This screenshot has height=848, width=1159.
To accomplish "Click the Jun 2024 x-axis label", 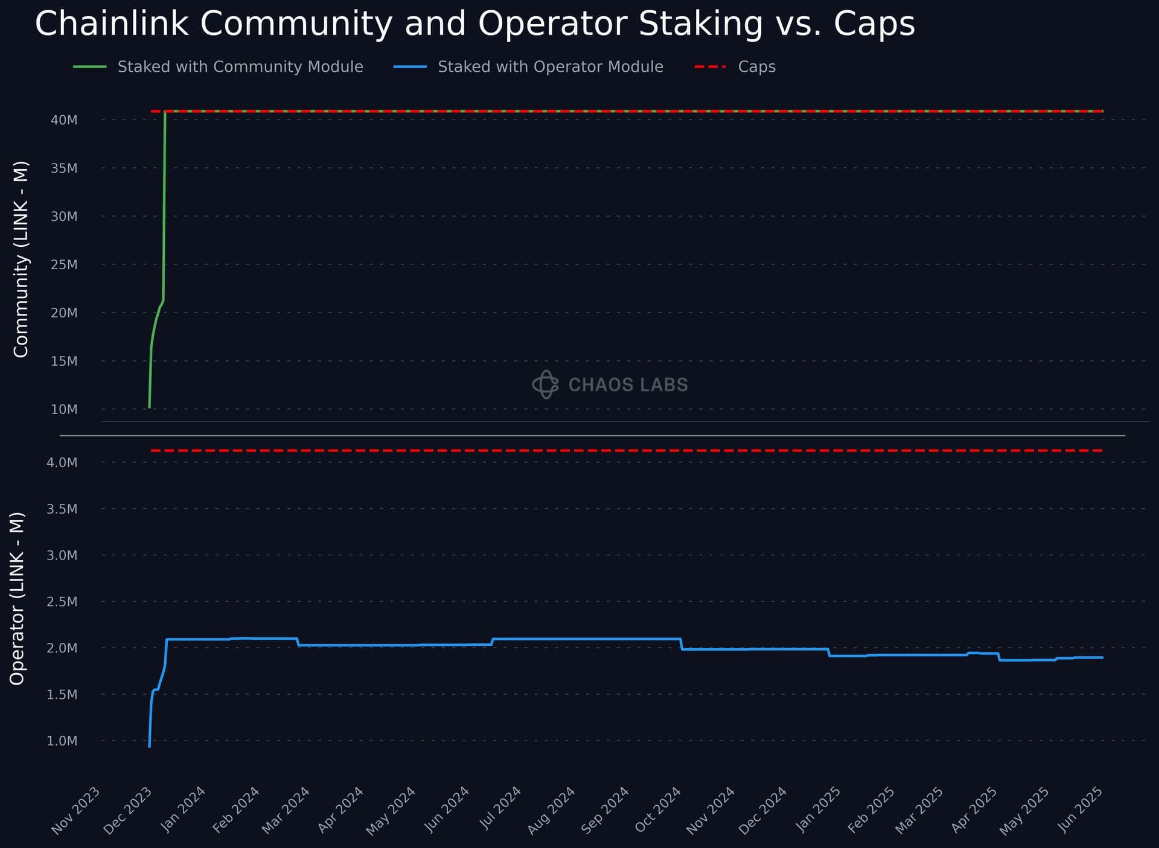I will coord(447,811).
